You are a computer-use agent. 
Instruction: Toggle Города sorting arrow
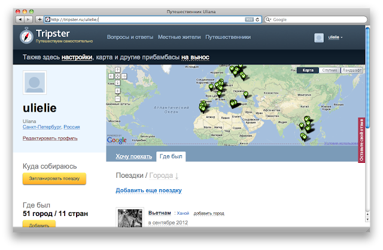(177, 175)
